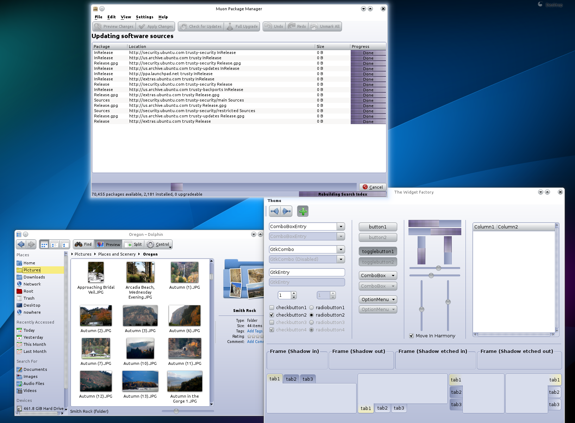Increase the spin button value of 1
This screenshot has width=575, height=423.
tap(294, 293)
